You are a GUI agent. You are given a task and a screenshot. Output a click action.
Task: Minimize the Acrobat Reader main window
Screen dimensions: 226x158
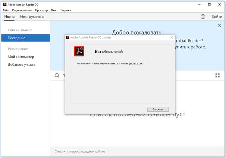point(199,5)
